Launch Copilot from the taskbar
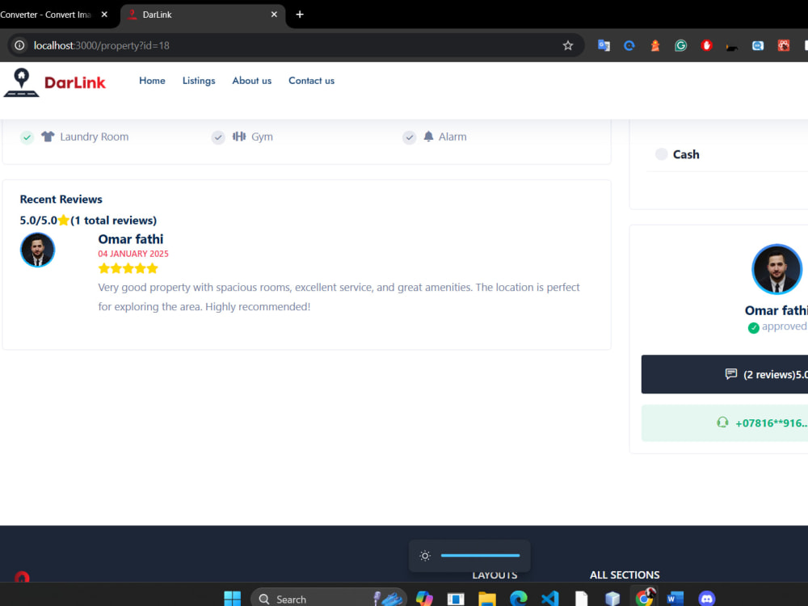Screen dimensions: 808x606 424,598
